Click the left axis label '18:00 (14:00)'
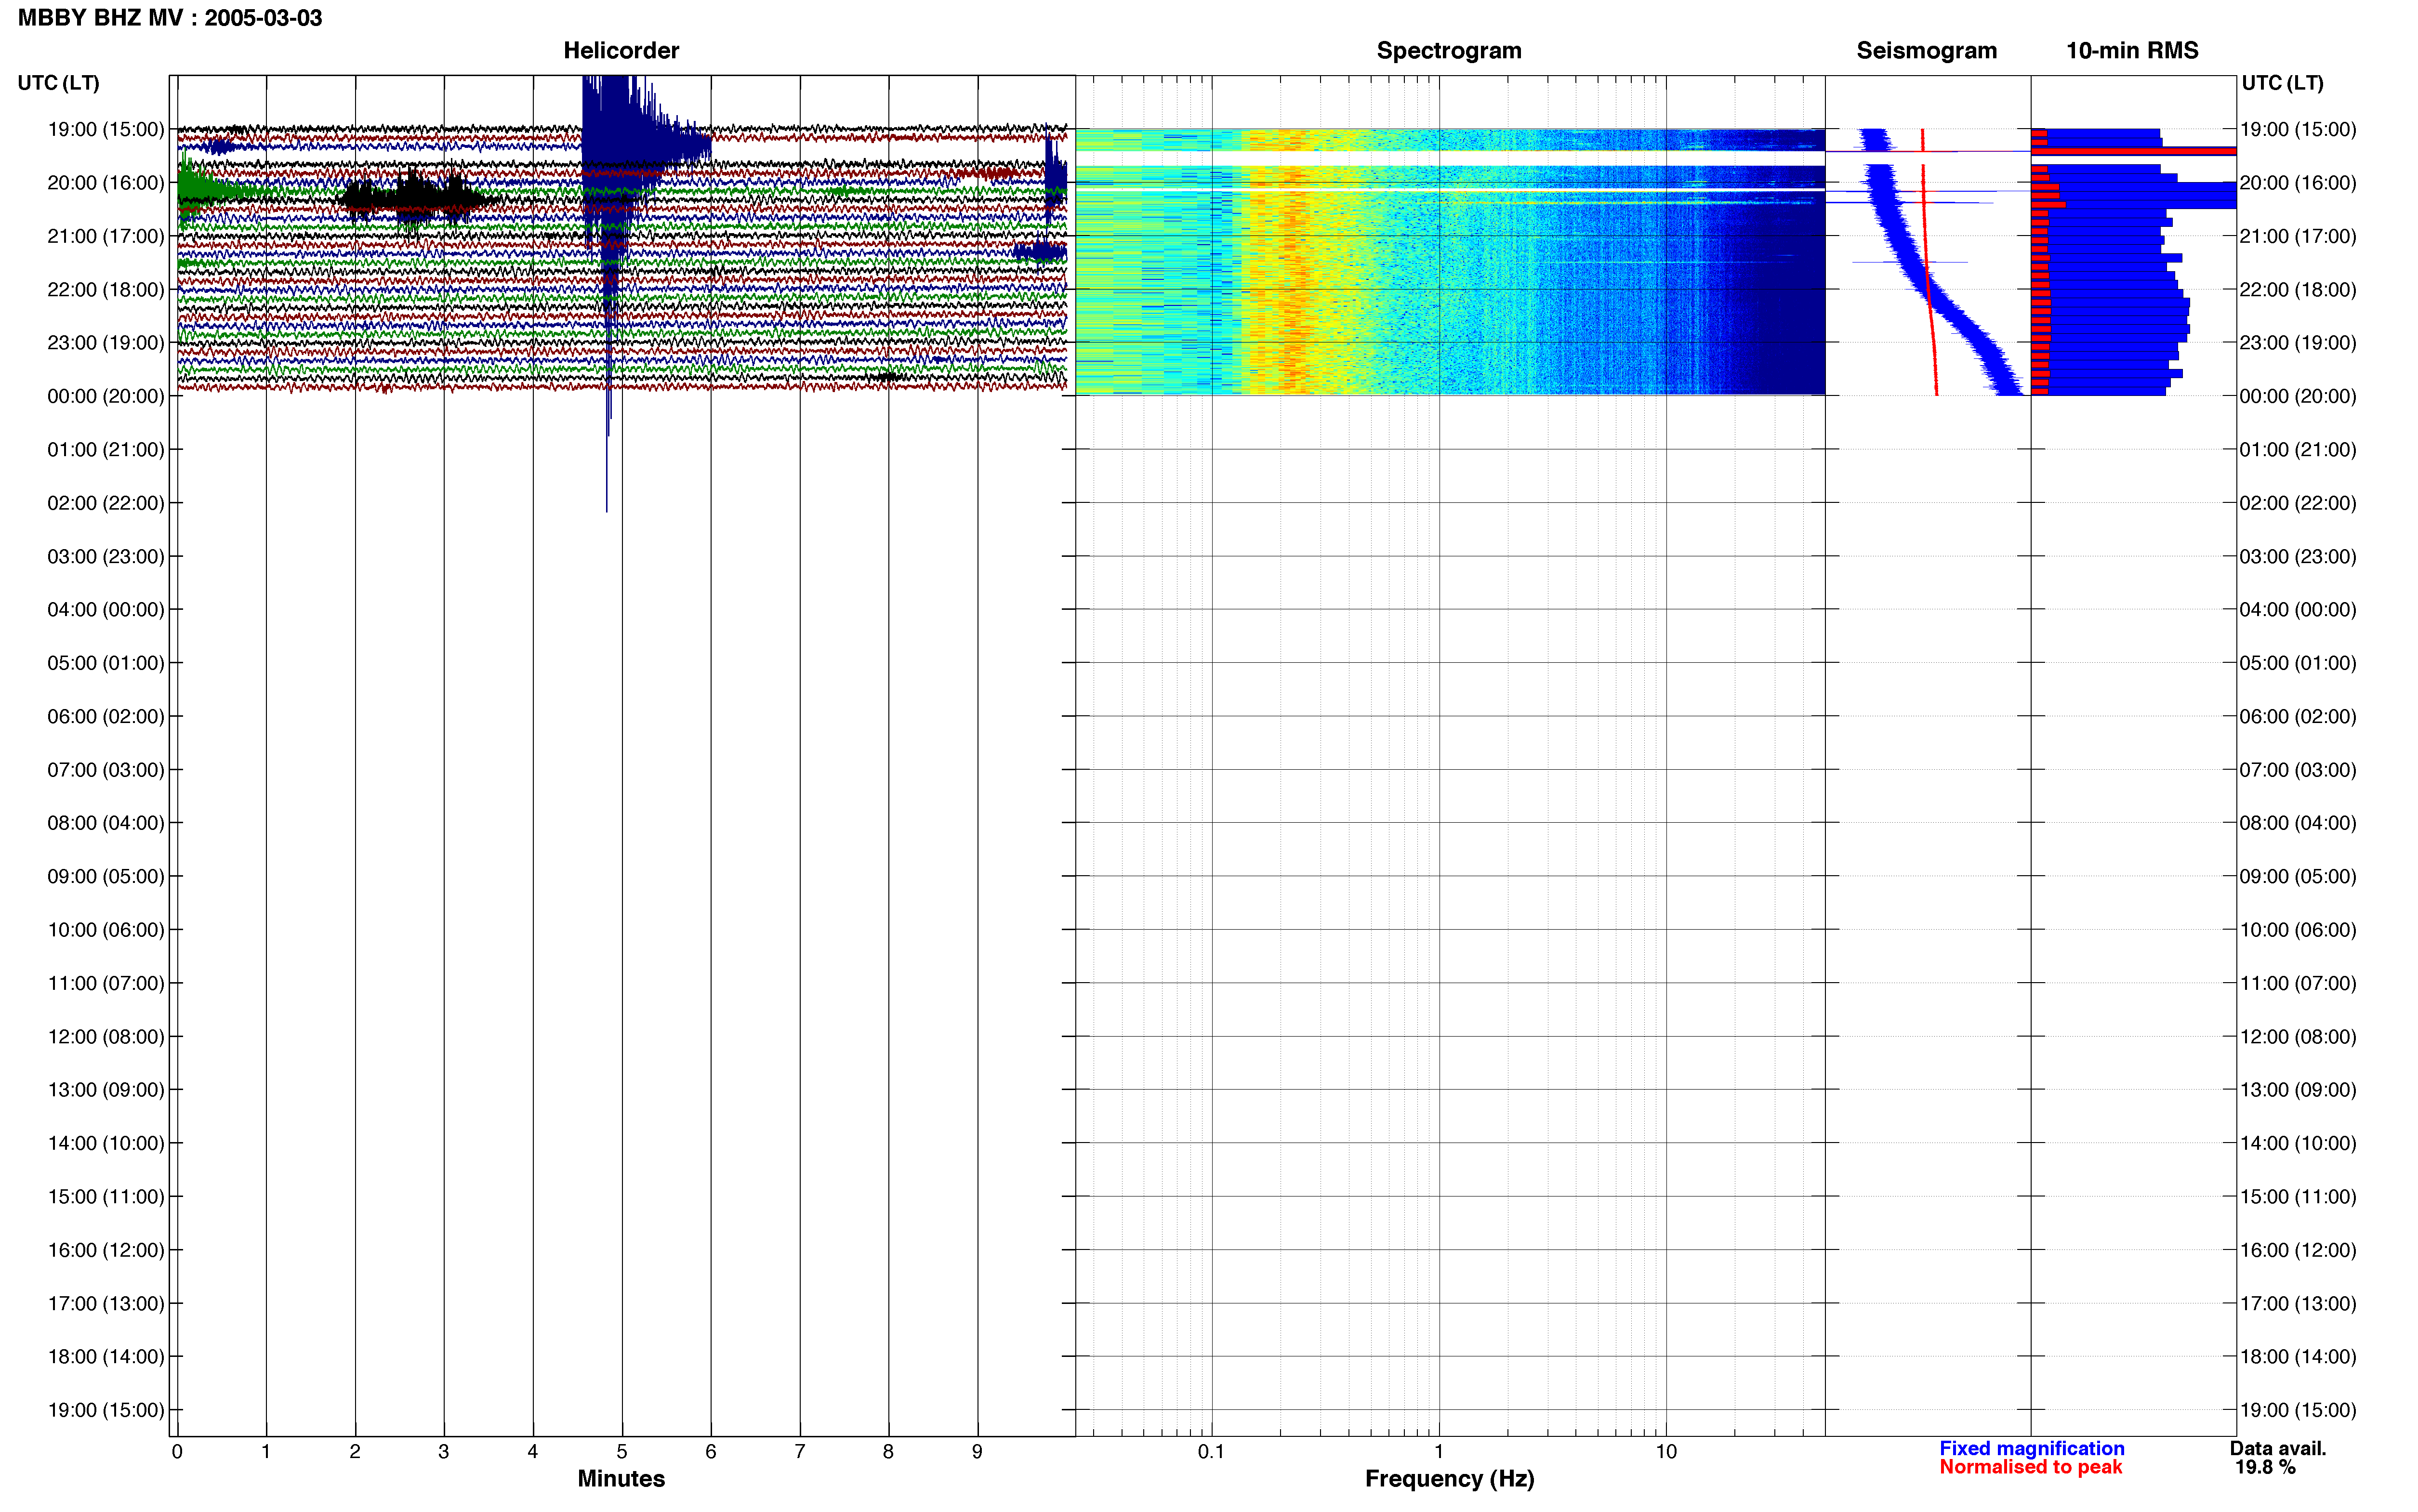 [x=106, y=1357]
